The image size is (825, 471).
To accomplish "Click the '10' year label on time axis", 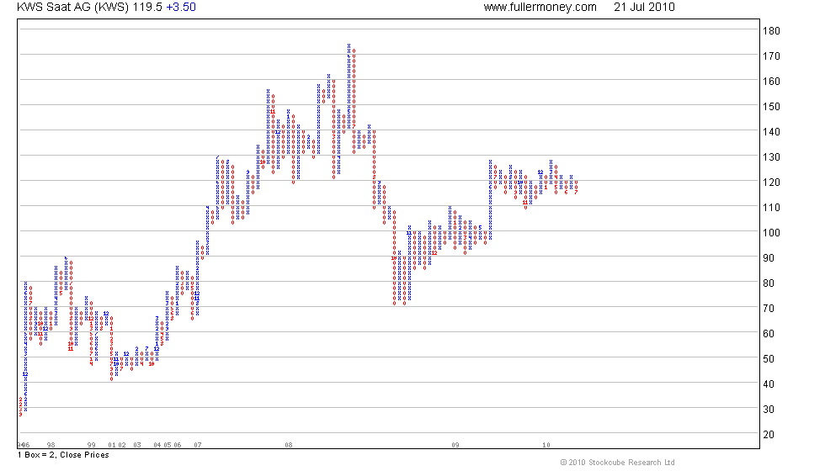I will pyautogui.click(x=546, y=445).
